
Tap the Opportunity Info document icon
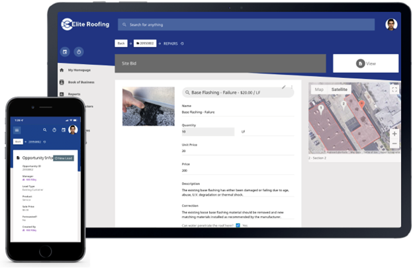[18, 157]
